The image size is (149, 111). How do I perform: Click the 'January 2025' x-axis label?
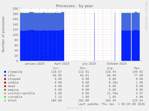click(35, 64)
